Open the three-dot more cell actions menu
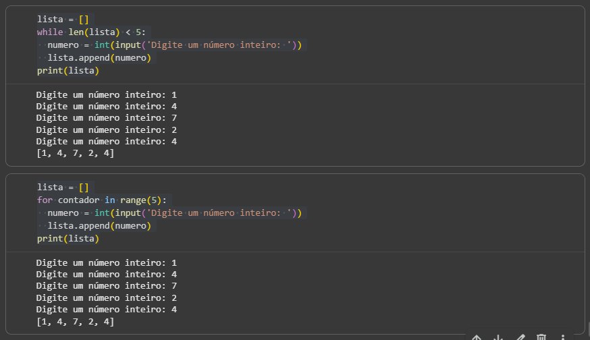 click(563, 337)
